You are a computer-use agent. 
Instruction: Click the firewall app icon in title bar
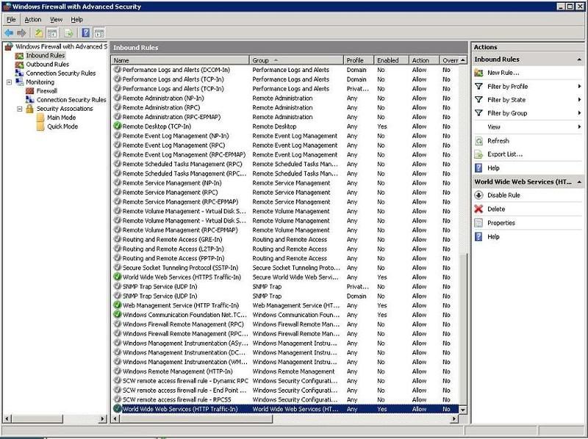7,7
